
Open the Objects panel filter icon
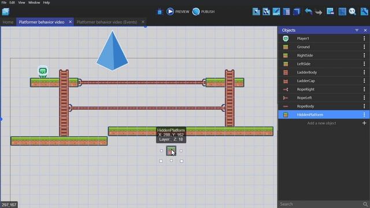(x=357, y=30)
